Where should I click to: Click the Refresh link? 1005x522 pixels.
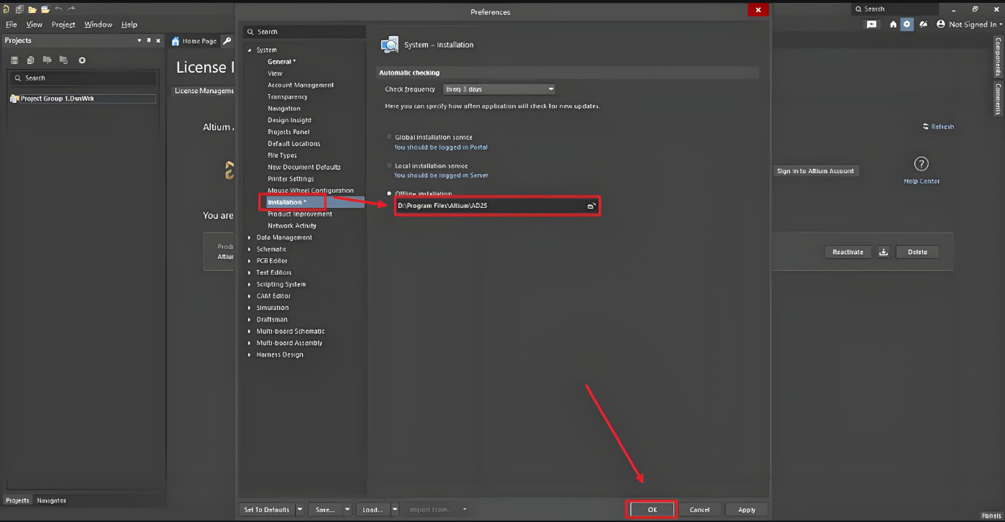click(938, 127)
